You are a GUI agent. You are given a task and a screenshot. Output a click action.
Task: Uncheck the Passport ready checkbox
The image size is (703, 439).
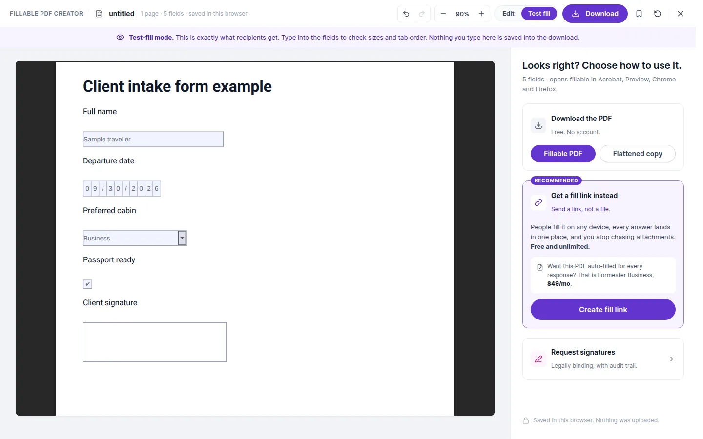point(87,284)
